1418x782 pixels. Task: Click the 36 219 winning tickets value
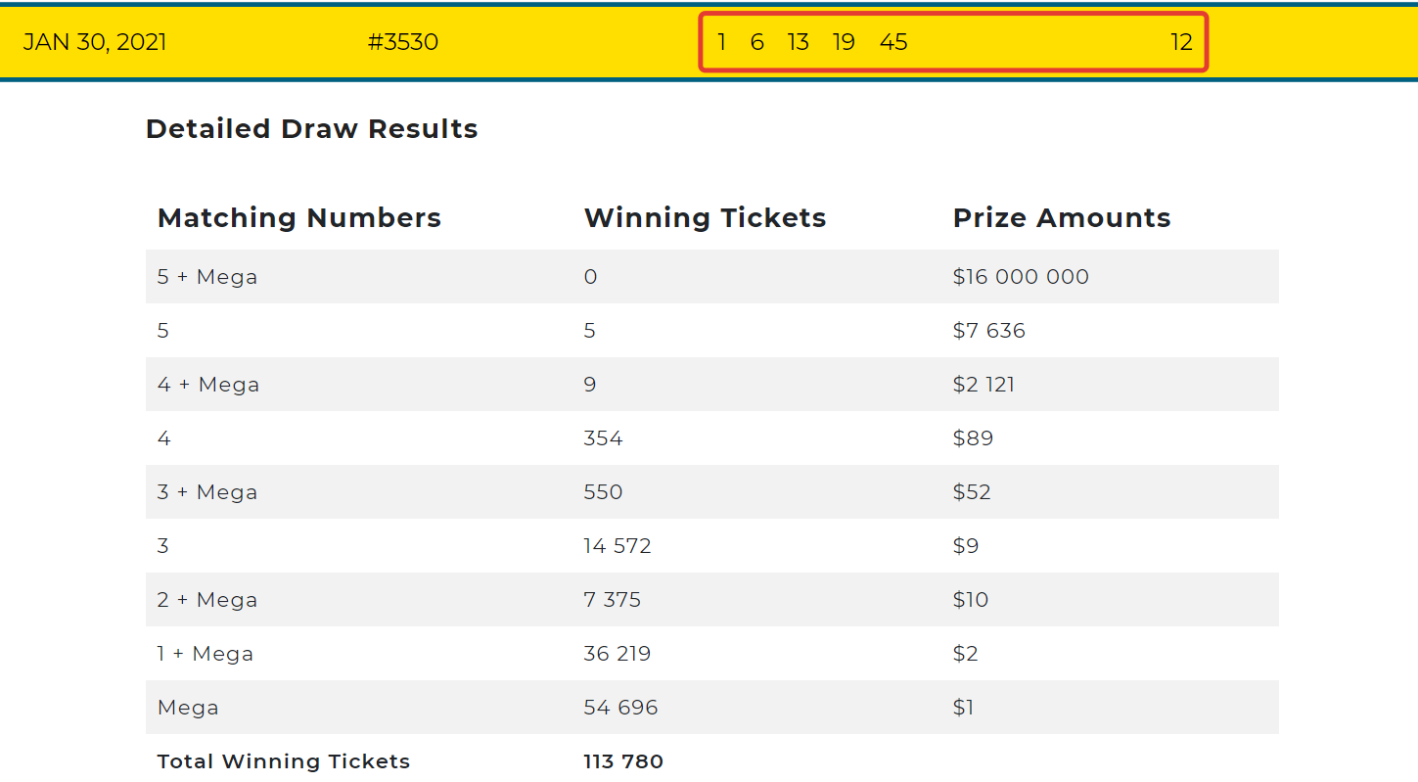[618, 654]
